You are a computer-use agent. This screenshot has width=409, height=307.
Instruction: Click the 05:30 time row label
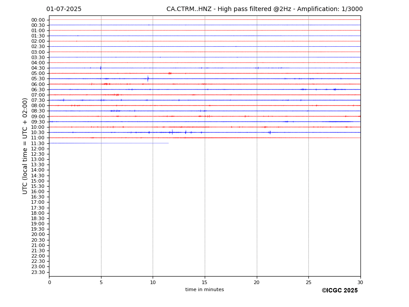point(38,79)
